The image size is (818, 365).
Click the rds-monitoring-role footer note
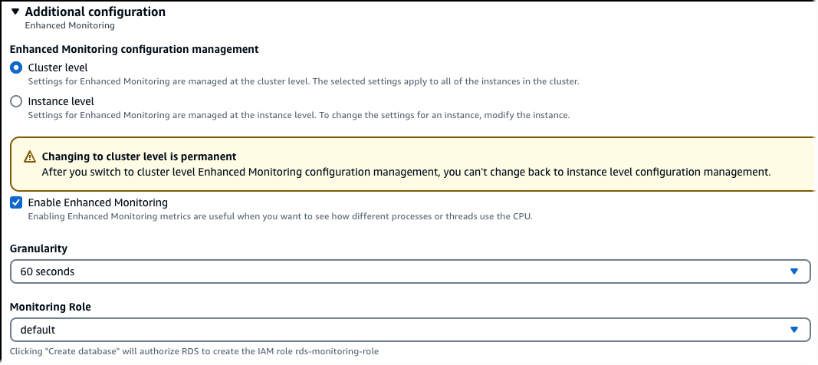coord(194,351)
